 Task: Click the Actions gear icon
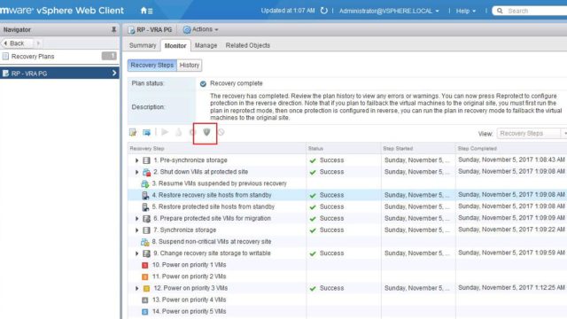(x=187, y=29)
